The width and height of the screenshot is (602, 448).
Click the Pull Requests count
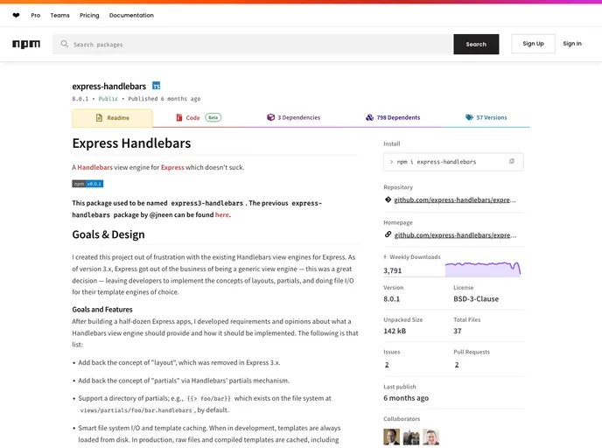(x=457, y=365)
